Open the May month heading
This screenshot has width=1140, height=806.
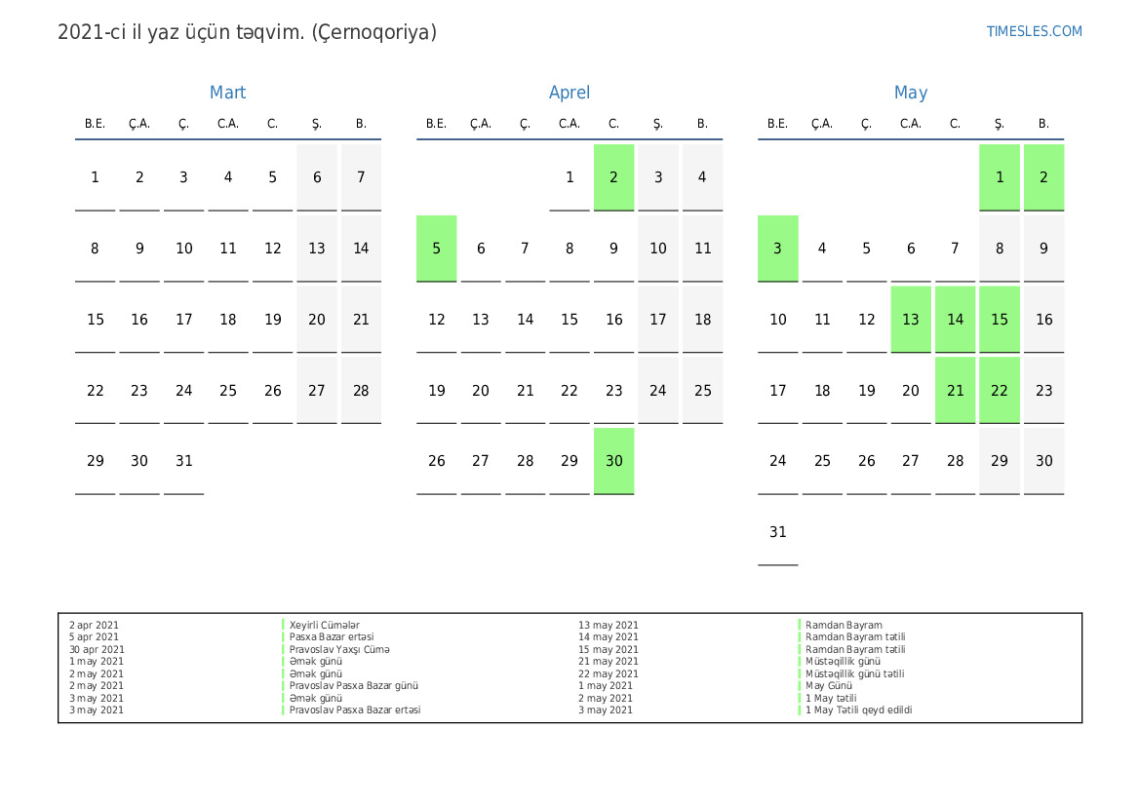click(911, 93)
